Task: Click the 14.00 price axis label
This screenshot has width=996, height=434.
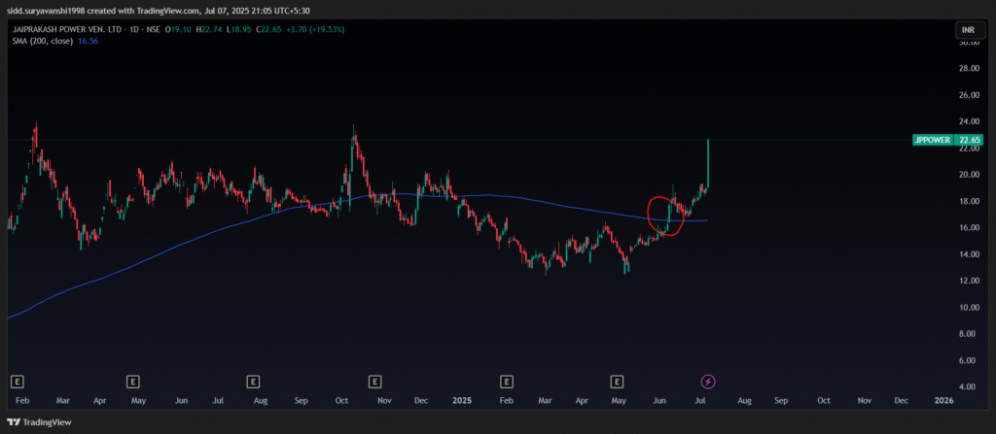Action: coord(968,254)
